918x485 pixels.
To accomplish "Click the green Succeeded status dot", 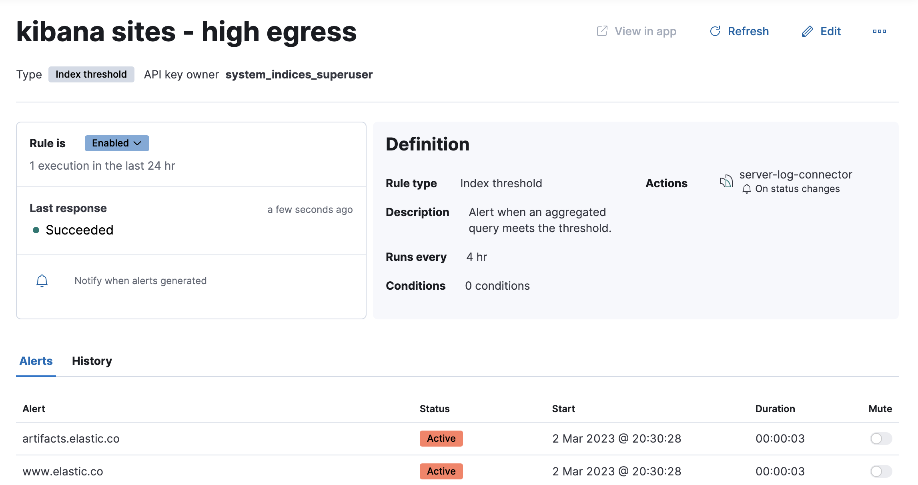I will (x=36, y=230).
